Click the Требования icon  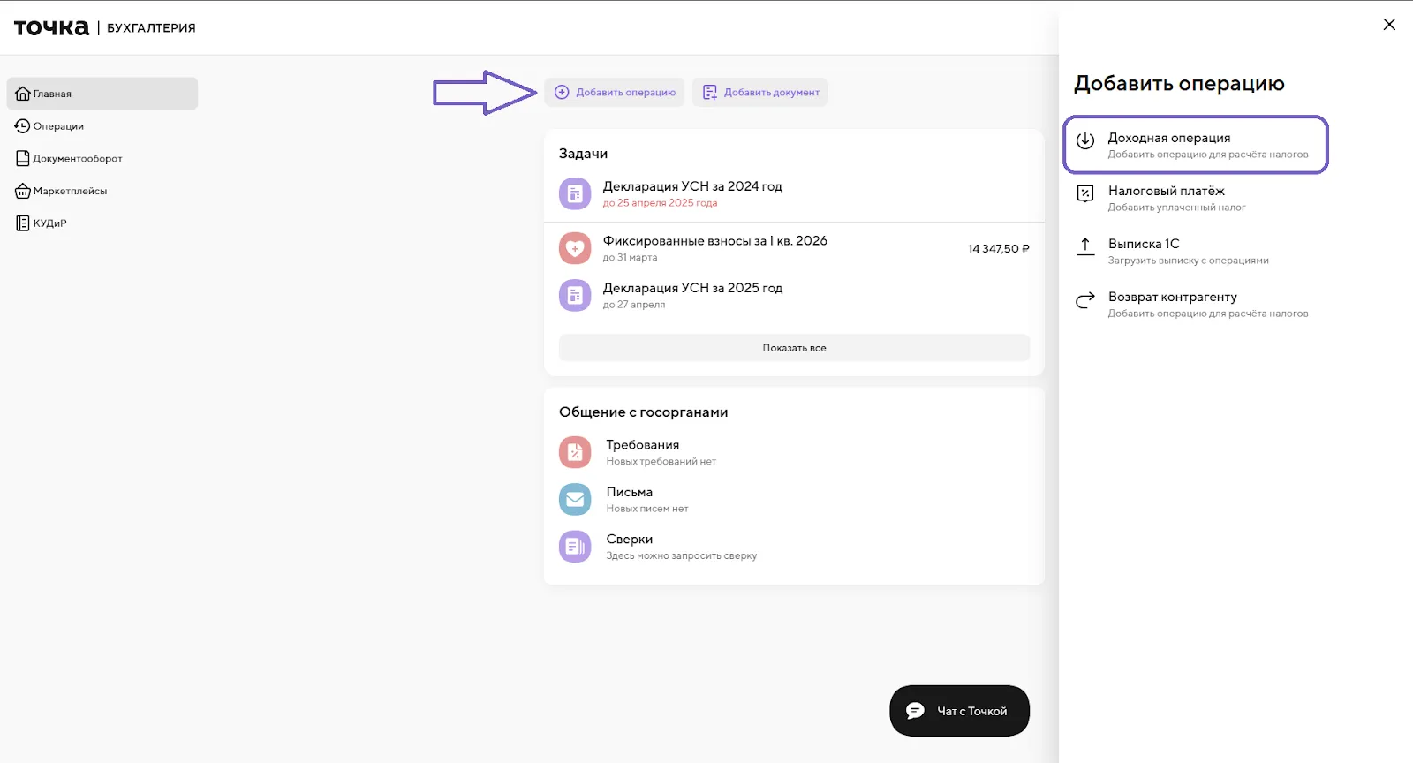pyautogui.click(x=575, y=452)
